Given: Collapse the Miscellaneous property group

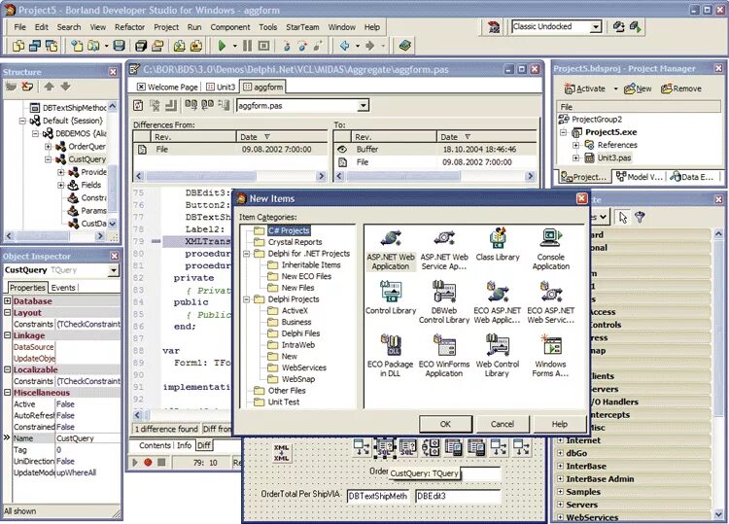Looking at the screenshot, I should (8, 393).
